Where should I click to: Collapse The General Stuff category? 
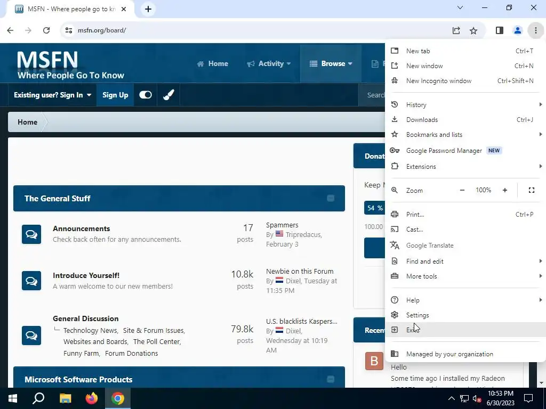331,198
